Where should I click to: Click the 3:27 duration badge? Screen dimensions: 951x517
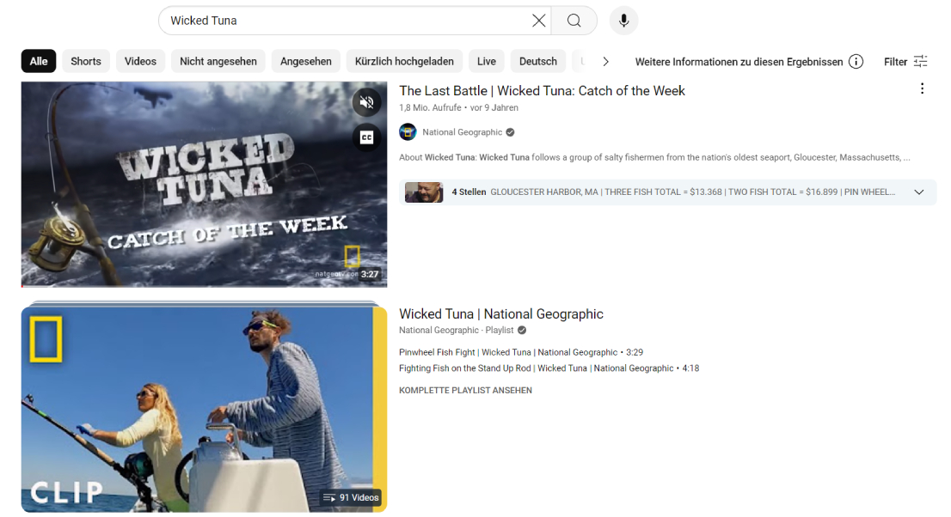[370, 274]
